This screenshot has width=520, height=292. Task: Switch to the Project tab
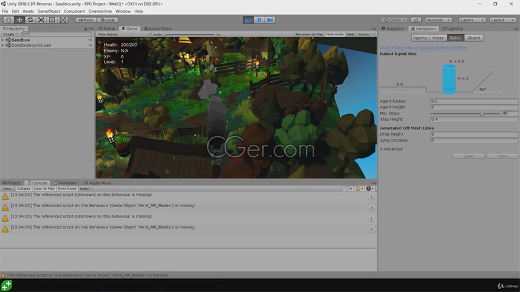[x=12, y=183]
